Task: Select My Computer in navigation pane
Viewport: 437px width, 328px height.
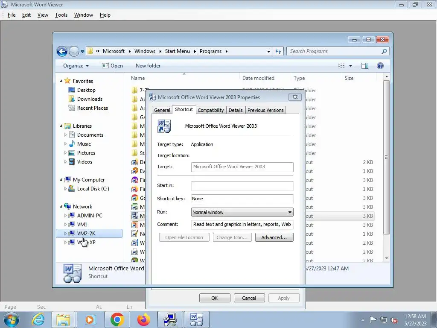Action: pos(89,180)
